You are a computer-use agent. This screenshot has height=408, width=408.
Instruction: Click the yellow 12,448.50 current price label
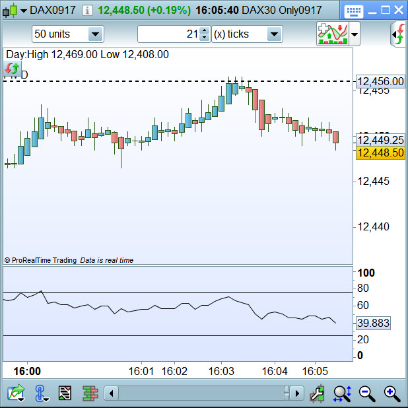tap(380, 153)
